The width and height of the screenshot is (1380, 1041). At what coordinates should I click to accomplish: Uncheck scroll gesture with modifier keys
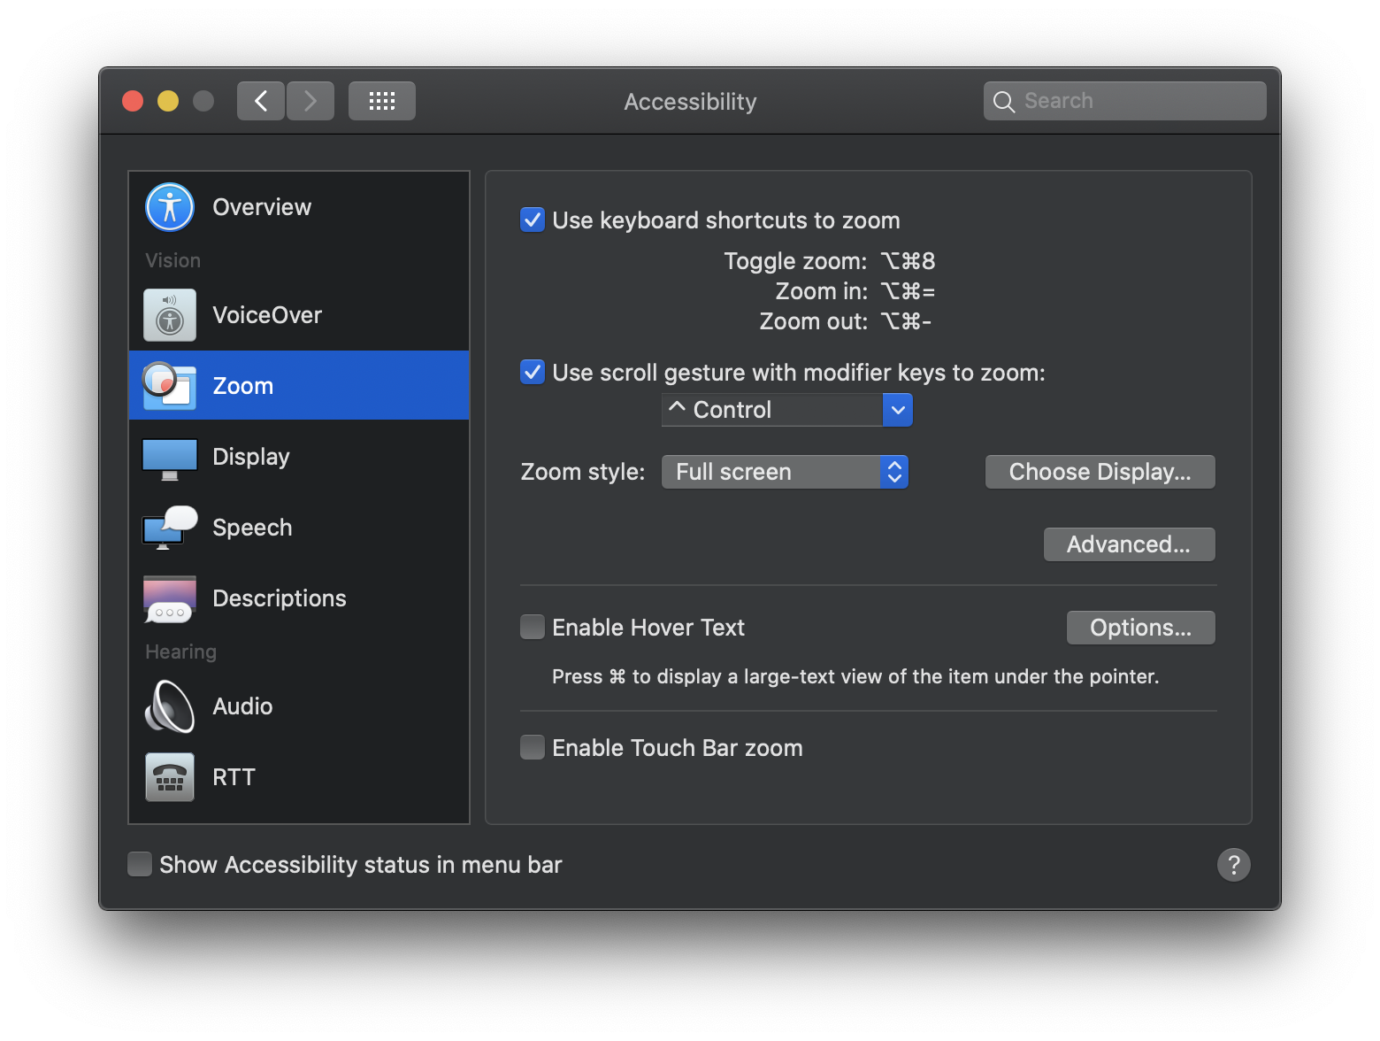(x=532, y=372)
